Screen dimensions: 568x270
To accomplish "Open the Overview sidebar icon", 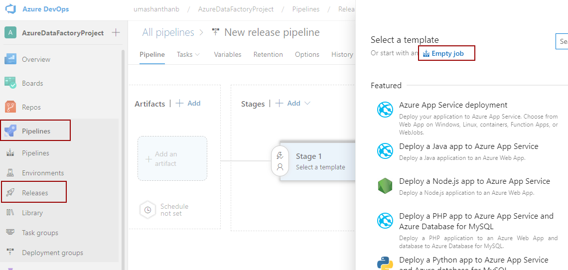I will point(10,59).
